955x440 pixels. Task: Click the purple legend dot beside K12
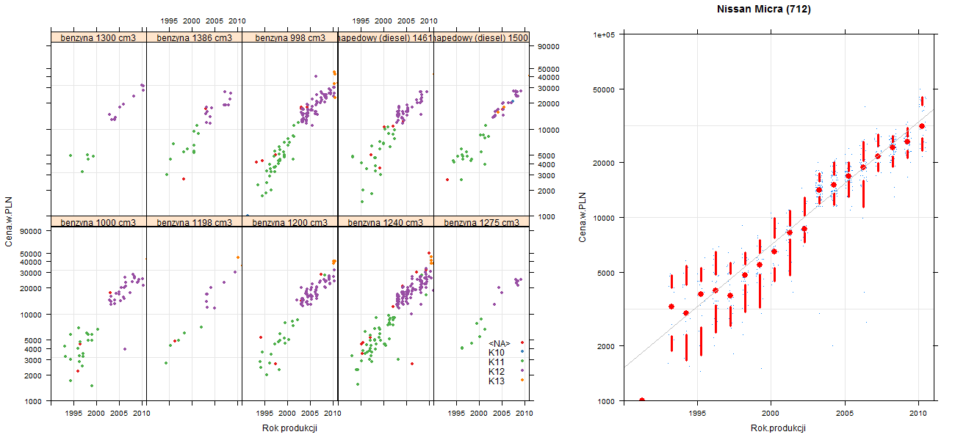(522, 371)
